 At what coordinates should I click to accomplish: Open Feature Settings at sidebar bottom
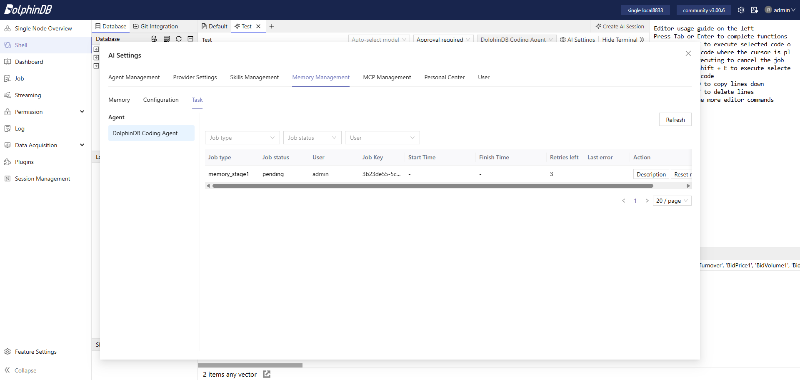(35, 352)
